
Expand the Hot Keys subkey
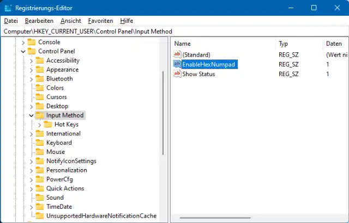click(x=39, y=125)
